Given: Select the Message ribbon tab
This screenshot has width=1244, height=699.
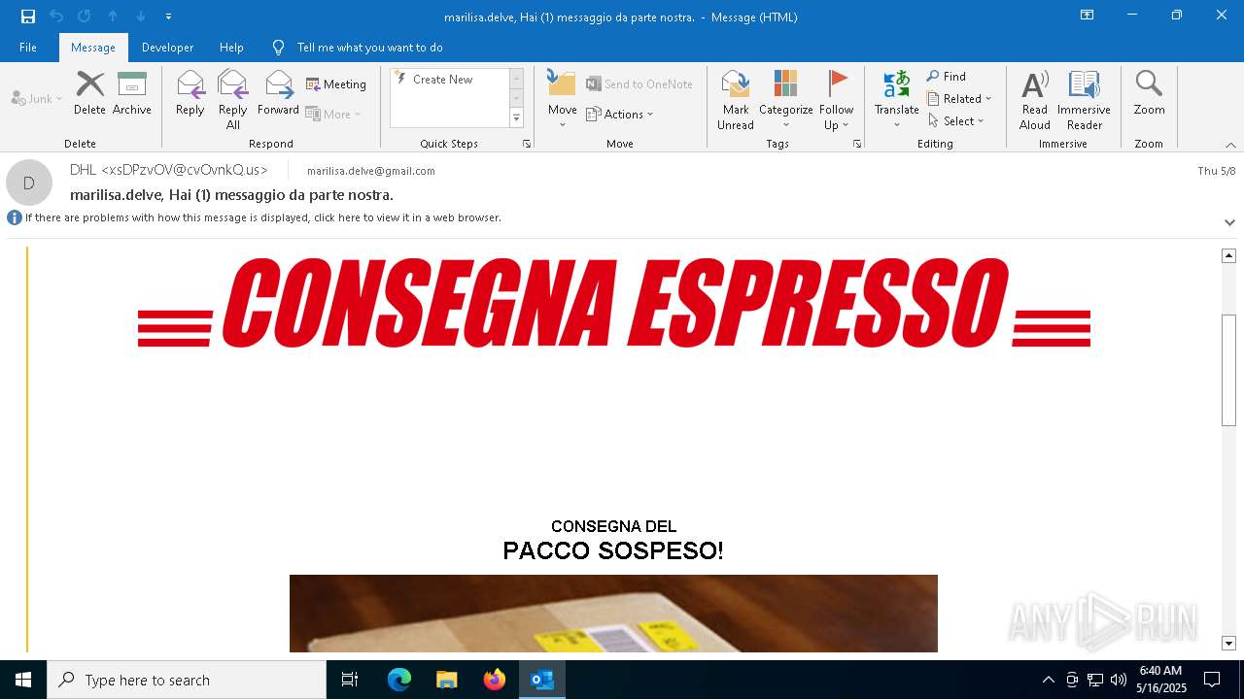Looking at the screenshot, I should tap(93, 48).
